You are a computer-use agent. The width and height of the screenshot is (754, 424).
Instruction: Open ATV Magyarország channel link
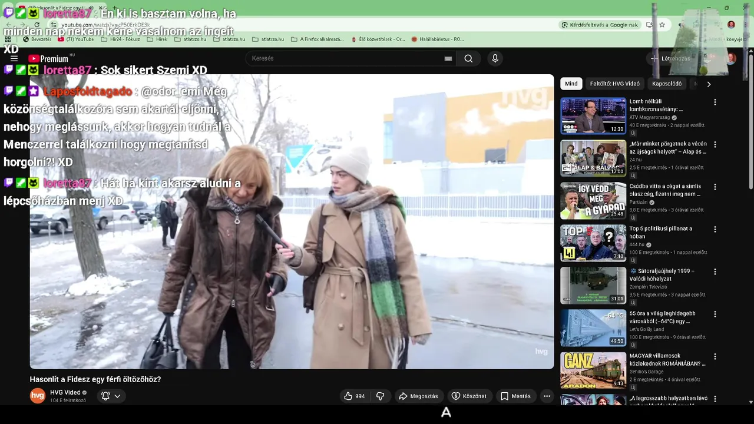650,117
